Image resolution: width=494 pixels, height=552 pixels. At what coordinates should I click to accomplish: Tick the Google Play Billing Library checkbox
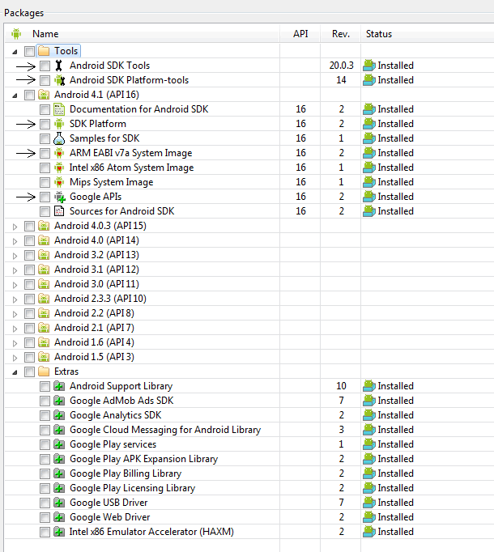pos(45,473)
